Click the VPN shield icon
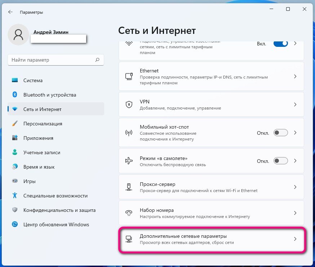 pyautogui.click(x=129, y=104)
